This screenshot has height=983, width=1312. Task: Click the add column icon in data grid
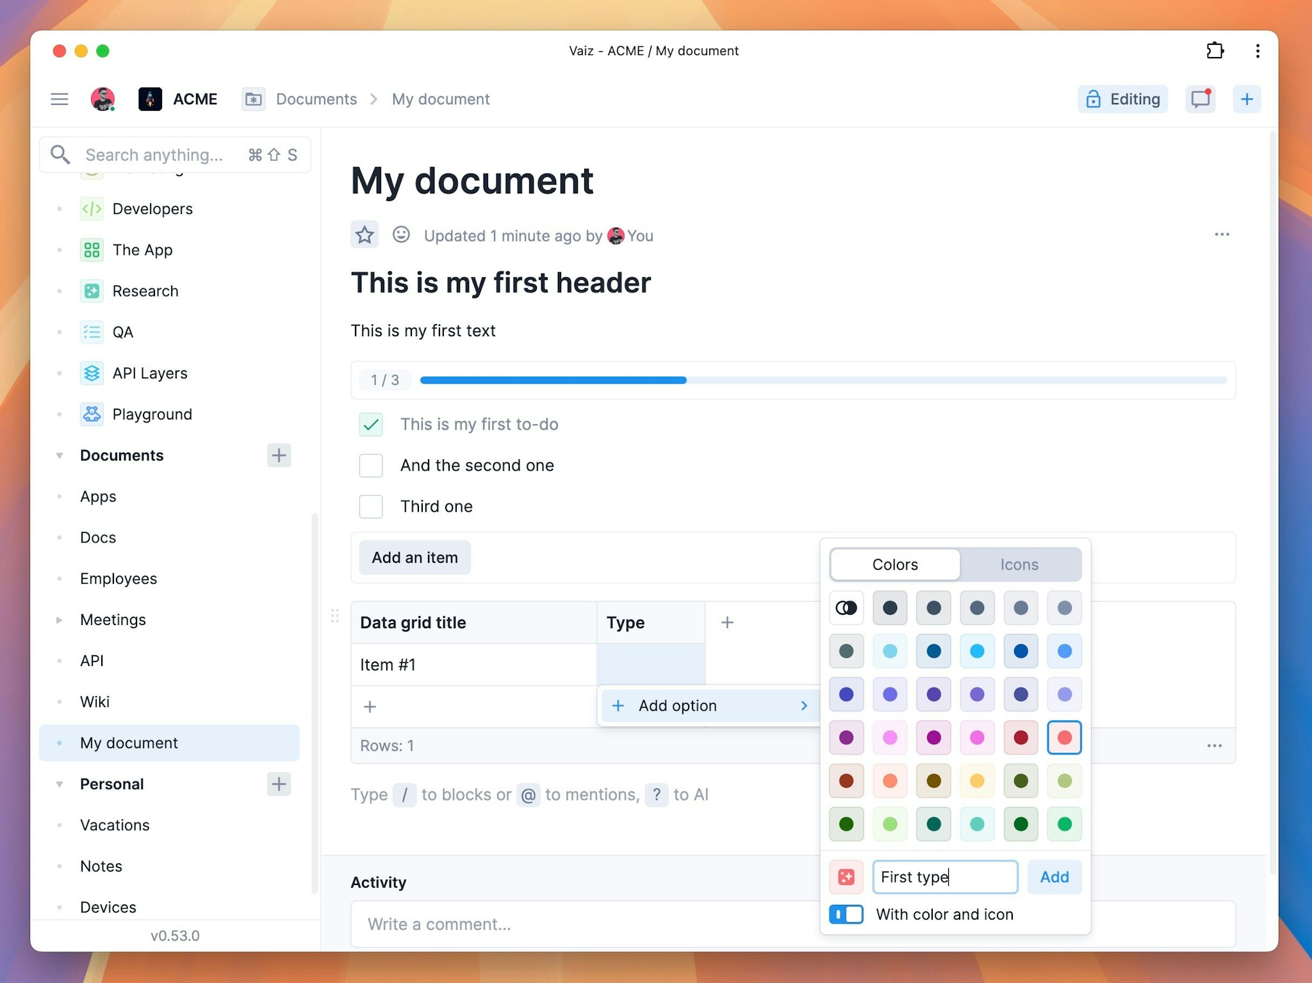point(727,622)
